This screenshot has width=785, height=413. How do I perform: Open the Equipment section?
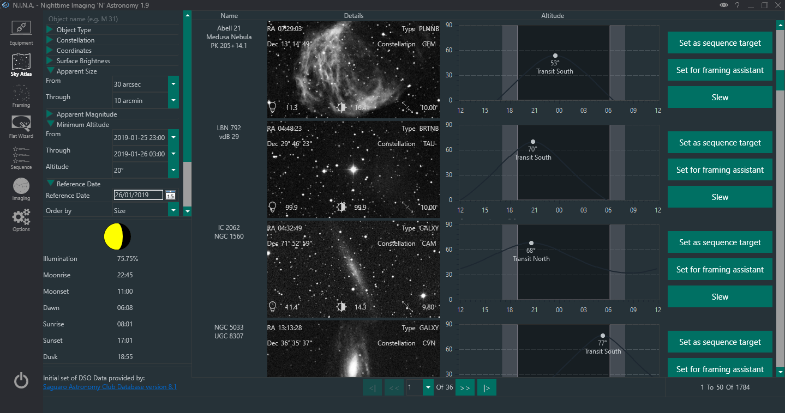point(21,32)
